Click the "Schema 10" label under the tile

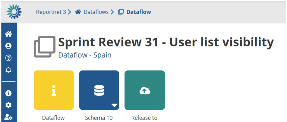click(x=99, y=118)
